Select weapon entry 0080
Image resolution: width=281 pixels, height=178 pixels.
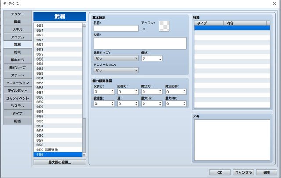58,59
